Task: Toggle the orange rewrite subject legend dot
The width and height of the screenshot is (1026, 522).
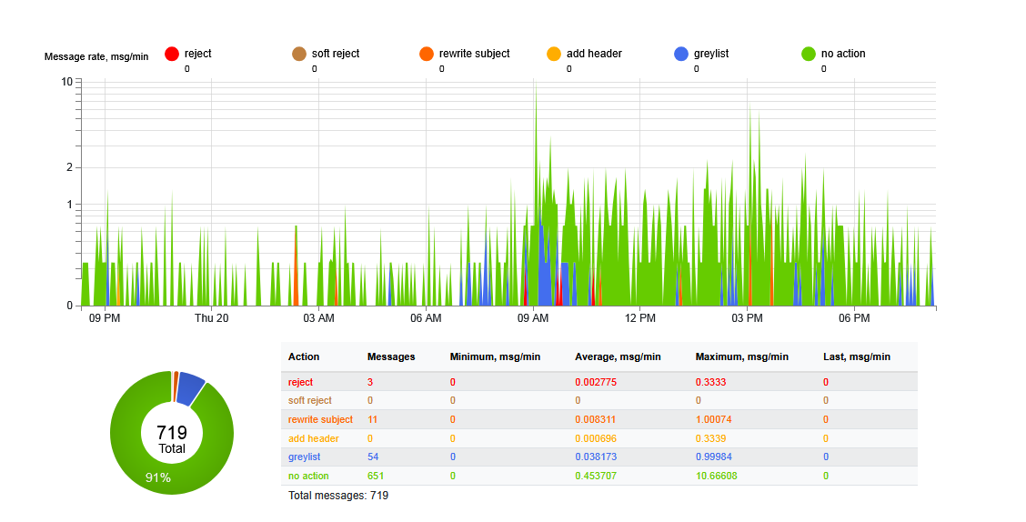Action: (x=427, y=54)
